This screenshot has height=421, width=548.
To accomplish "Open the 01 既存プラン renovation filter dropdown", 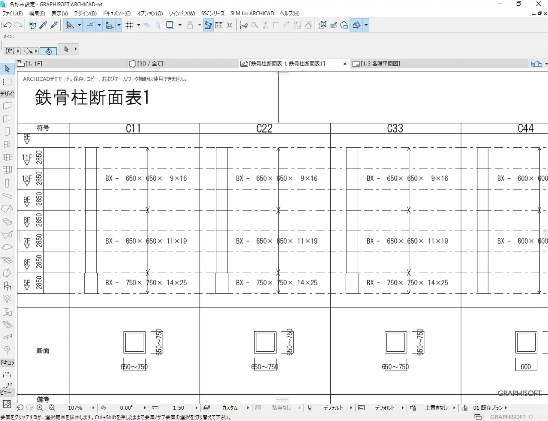I will pos(506,408).
